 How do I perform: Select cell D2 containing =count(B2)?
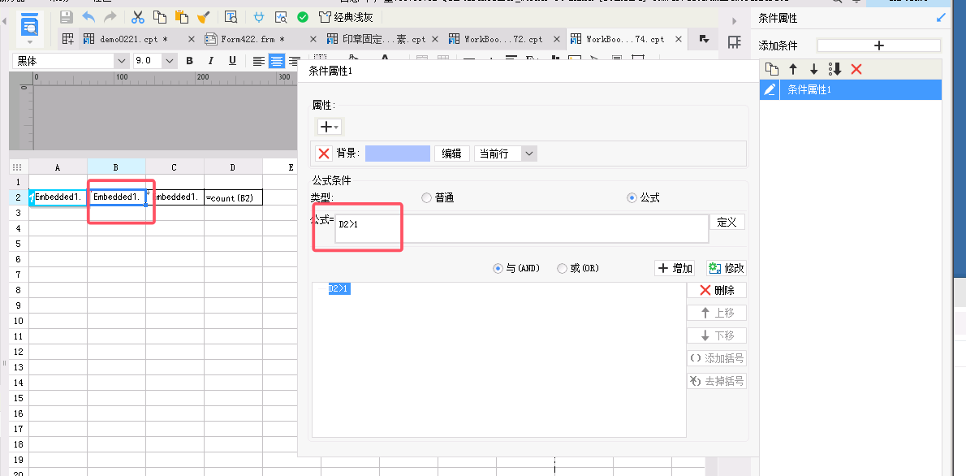(234, 197)
